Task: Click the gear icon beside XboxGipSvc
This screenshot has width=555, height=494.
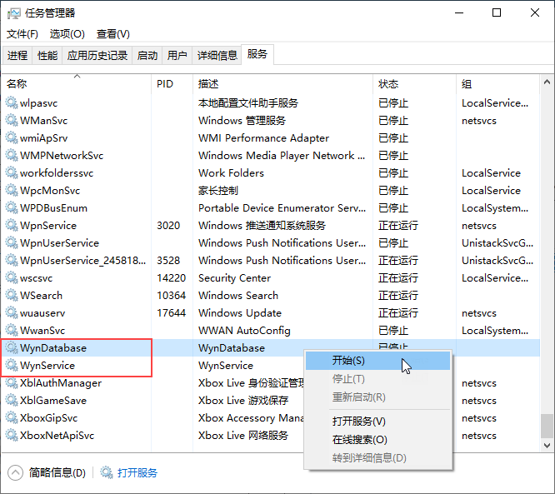Action: 12,418
